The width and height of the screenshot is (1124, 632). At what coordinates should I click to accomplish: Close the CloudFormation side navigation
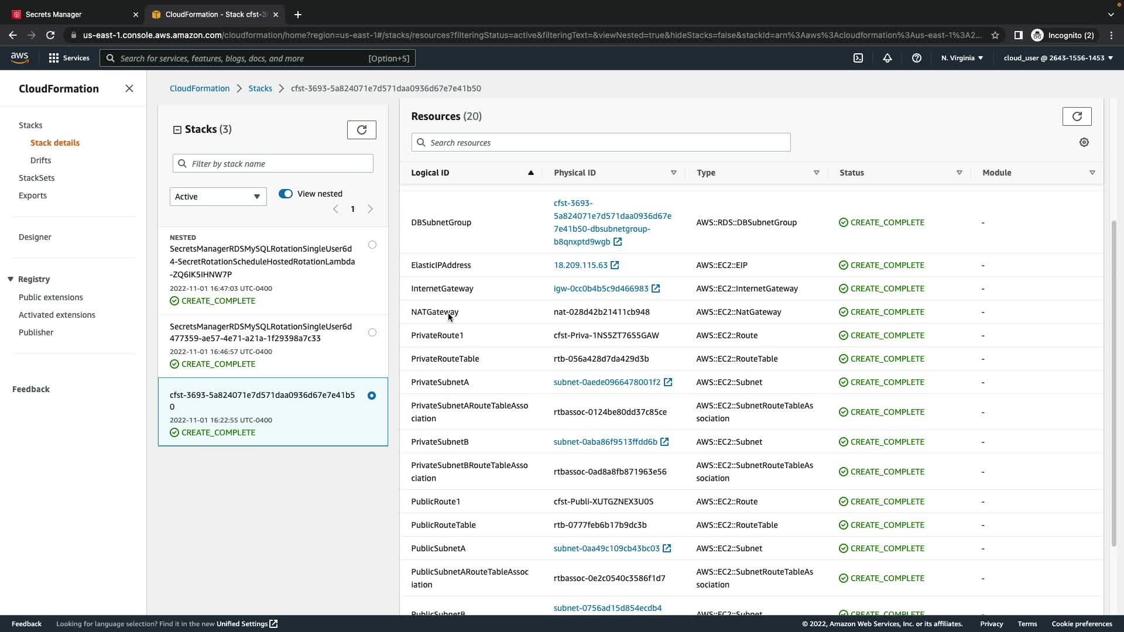(x=129, y=88)
